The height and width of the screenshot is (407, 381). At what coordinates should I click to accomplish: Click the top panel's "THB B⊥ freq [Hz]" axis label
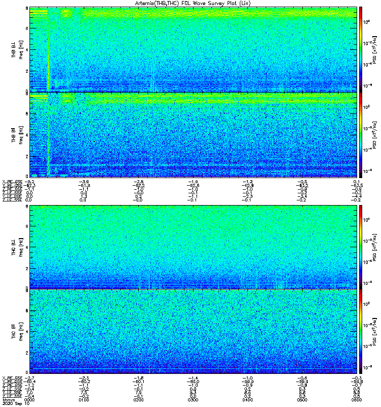pyautogui.click(x=17, y=49)
